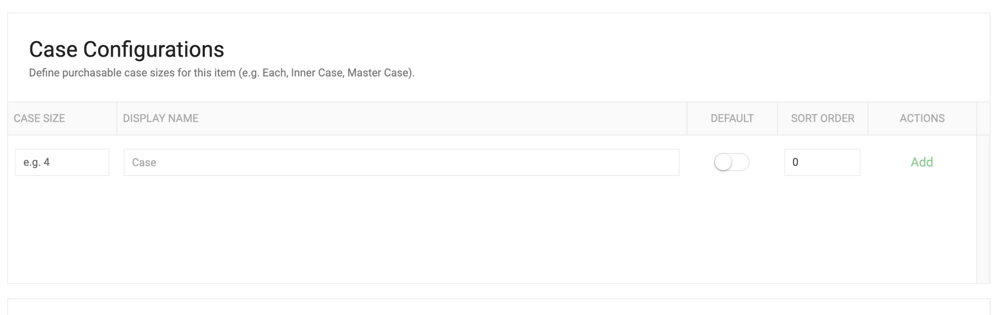Click the white knob of the Default switch
The height and width of the screenshot is (315, 1000).
[723, 162]
